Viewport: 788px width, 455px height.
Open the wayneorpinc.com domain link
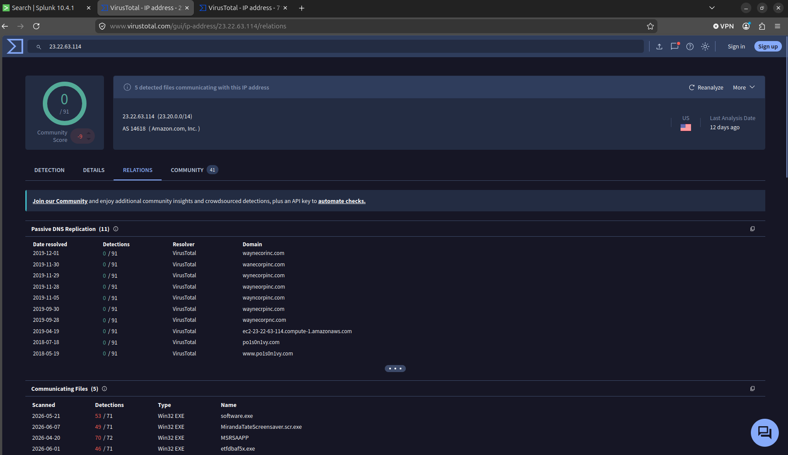(263, 287)
